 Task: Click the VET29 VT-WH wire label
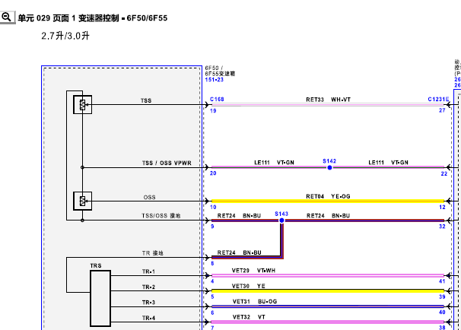[253, 271]
